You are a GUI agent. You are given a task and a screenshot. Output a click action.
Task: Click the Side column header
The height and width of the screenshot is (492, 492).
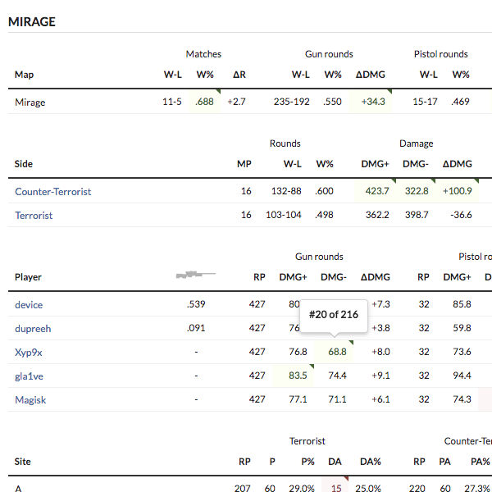23,164
